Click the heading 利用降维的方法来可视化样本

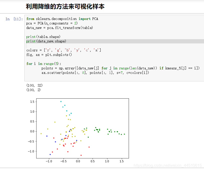[65, 6]
